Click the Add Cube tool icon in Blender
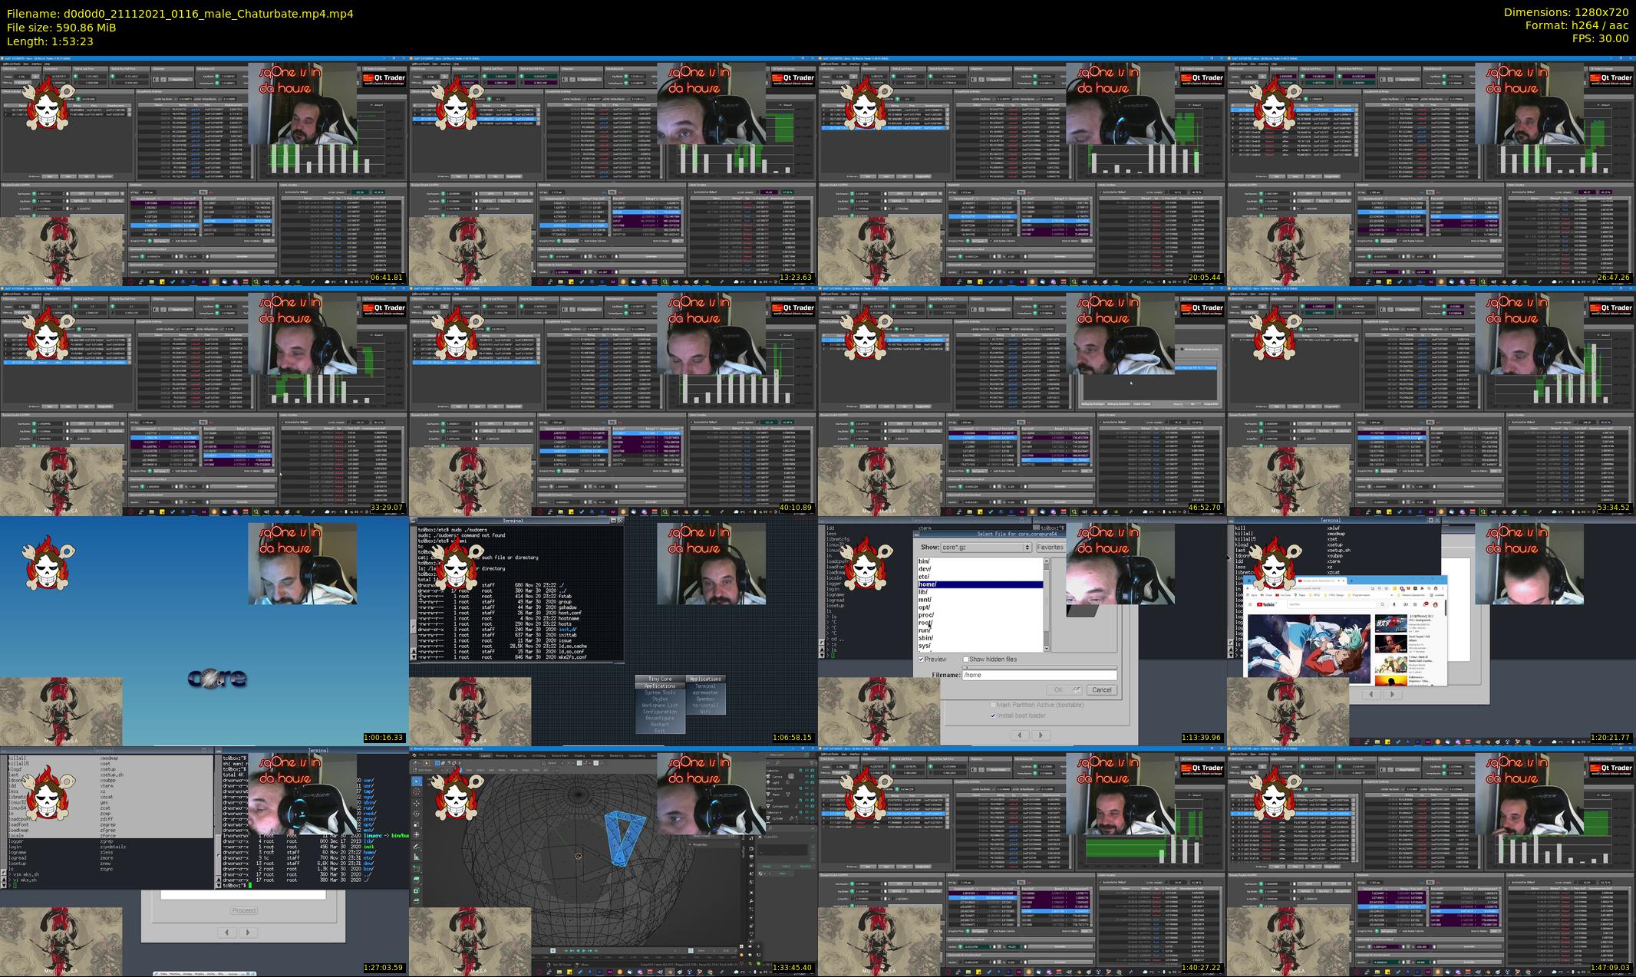 [x=416, y=869]
